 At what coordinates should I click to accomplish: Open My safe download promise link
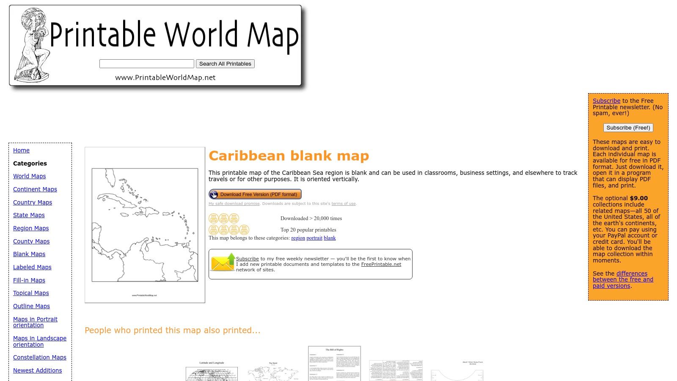234,204
